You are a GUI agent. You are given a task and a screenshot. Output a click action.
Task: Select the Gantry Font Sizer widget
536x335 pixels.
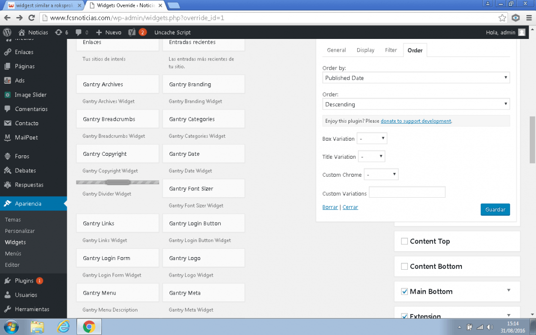click(204, 188)
